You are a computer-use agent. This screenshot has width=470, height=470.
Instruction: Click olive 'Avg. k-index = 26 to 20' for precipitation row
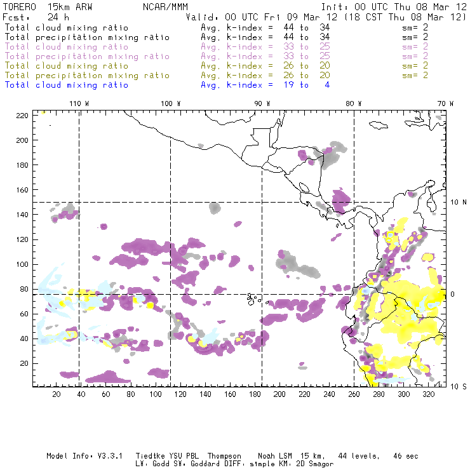coord(265,75)
